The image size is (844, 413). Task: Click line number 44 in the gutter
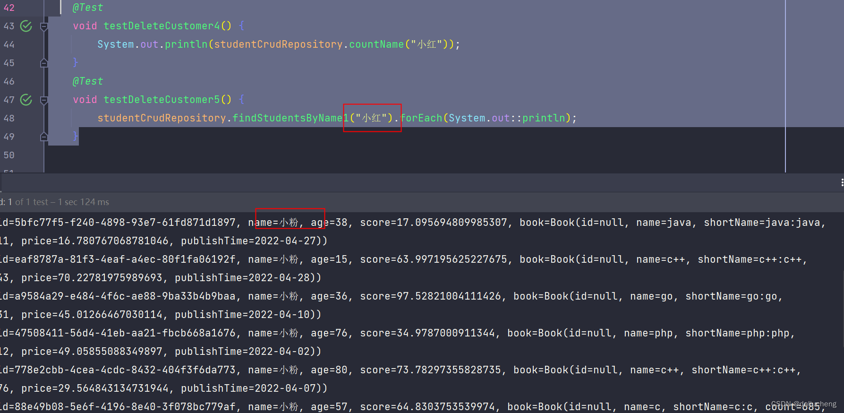[9, 44]
